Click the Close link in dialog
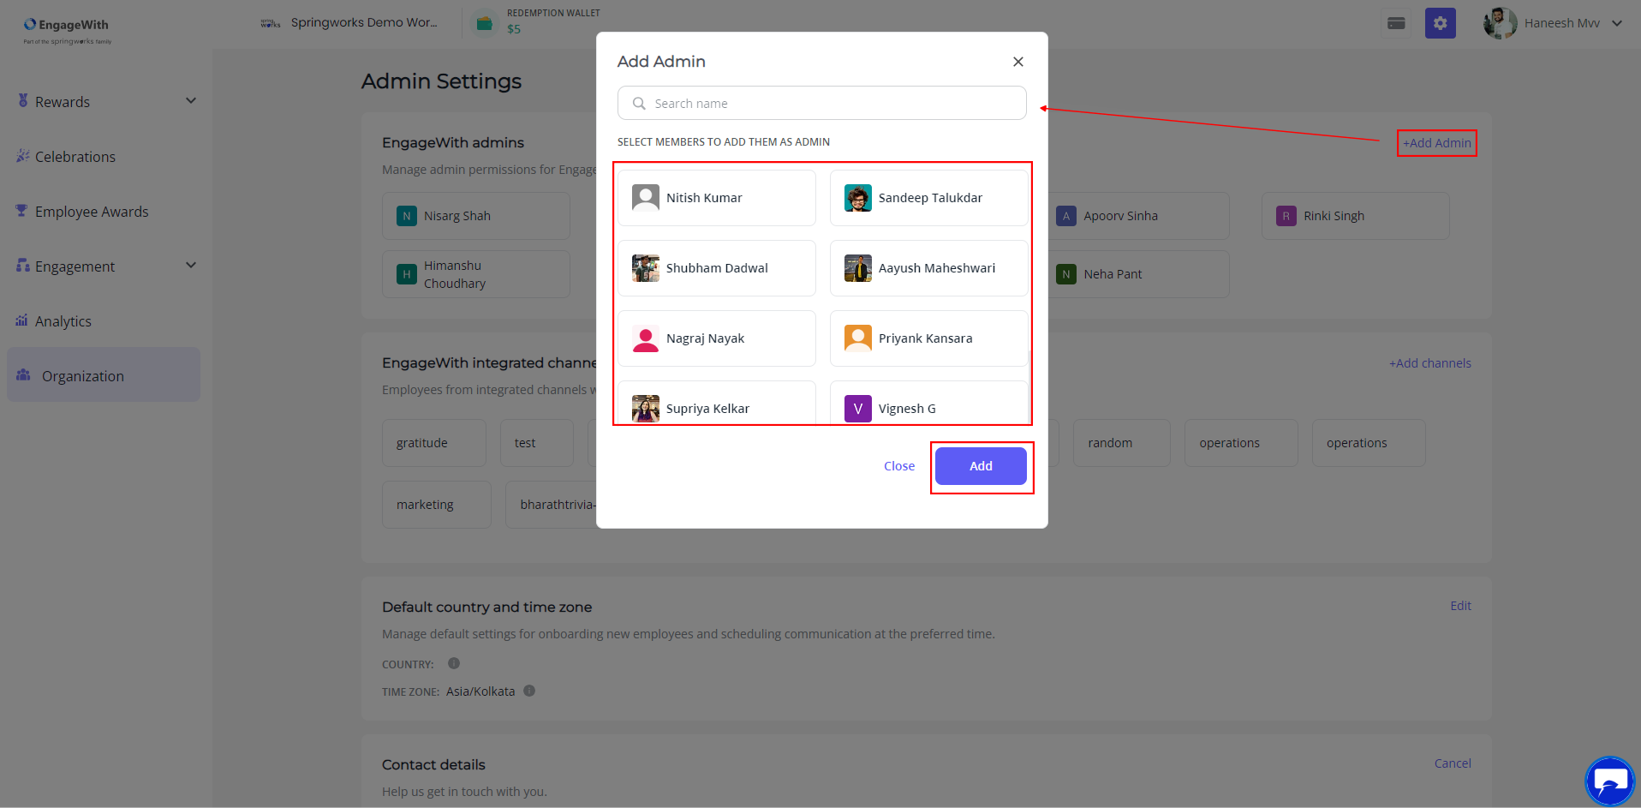The width and height of the screenshot is (1641, 808). [x=899, y=466]
